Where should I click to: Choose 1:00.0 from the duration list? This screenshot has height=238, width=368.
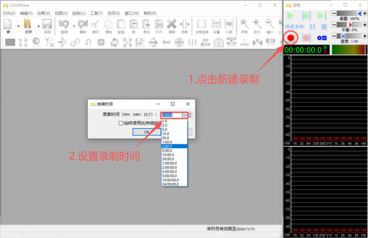174,142
